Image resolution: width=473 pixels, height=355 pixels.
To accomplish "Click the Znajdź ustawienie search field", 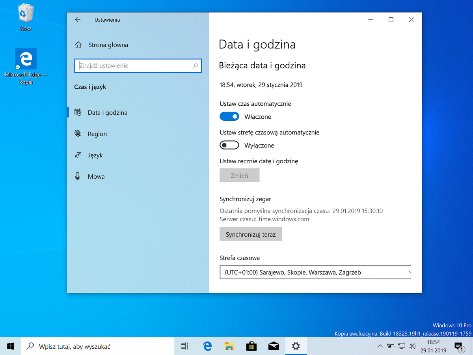I will point(138,66).
